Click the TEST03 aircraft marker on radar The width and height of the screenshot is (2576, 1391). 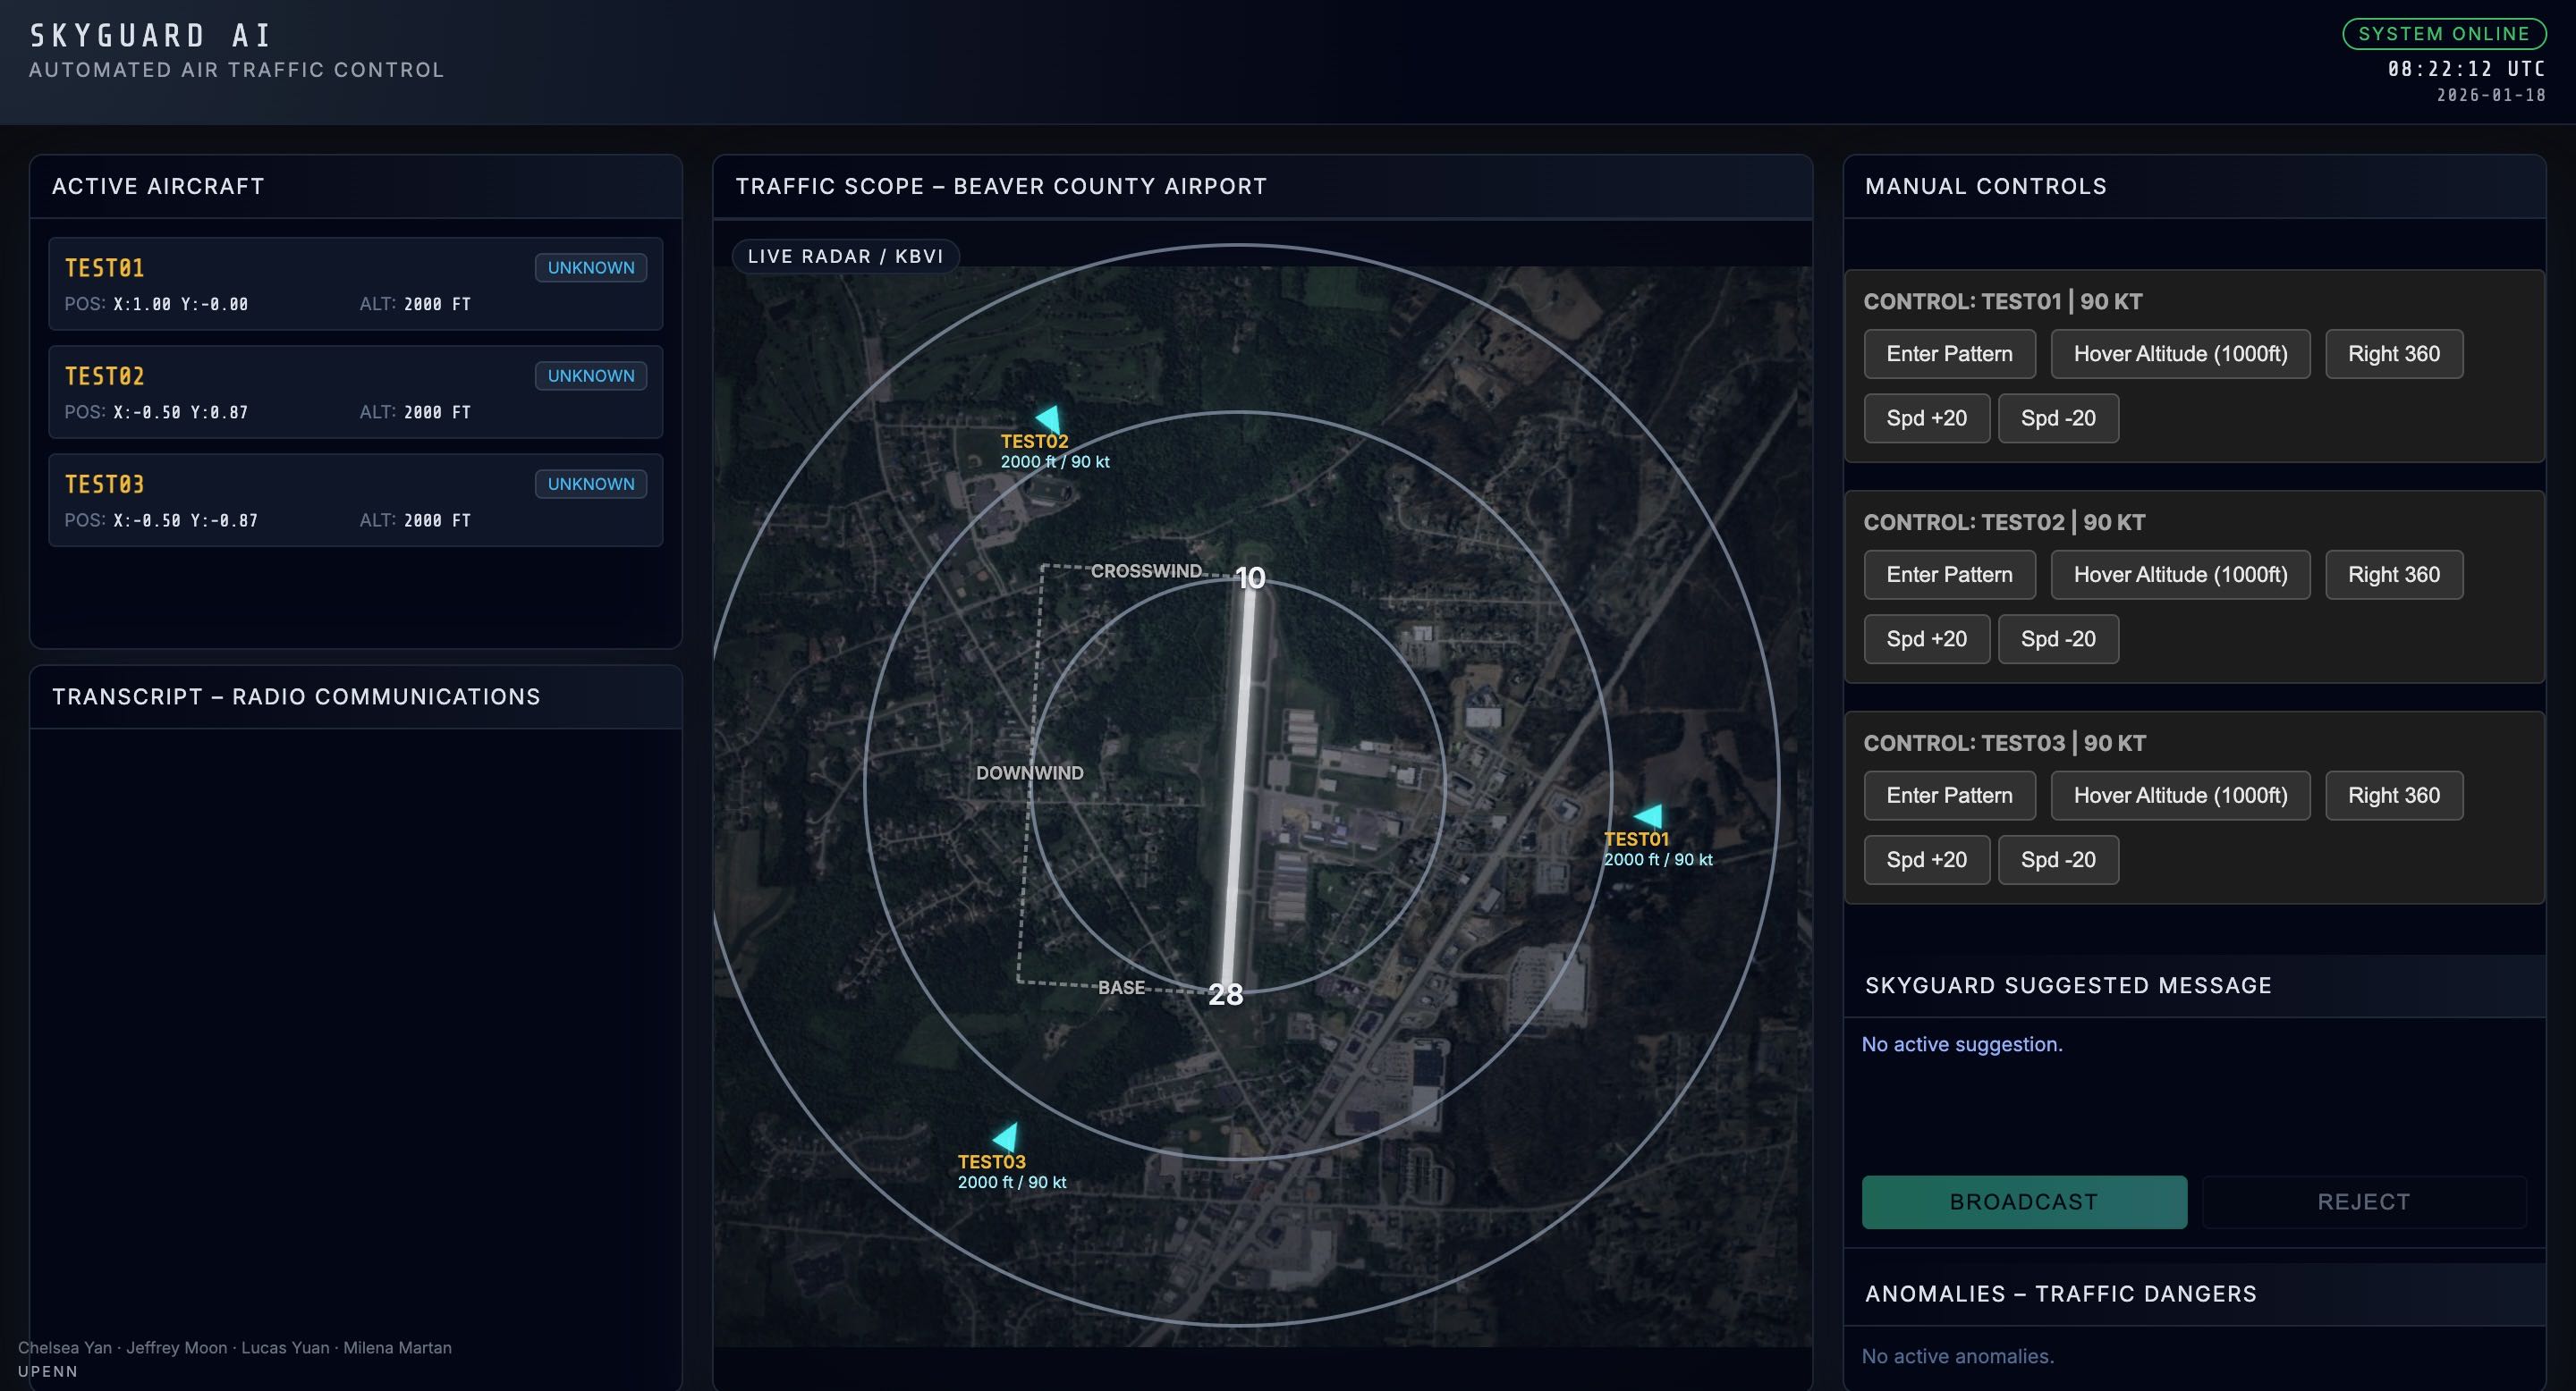[1007, 1137]
